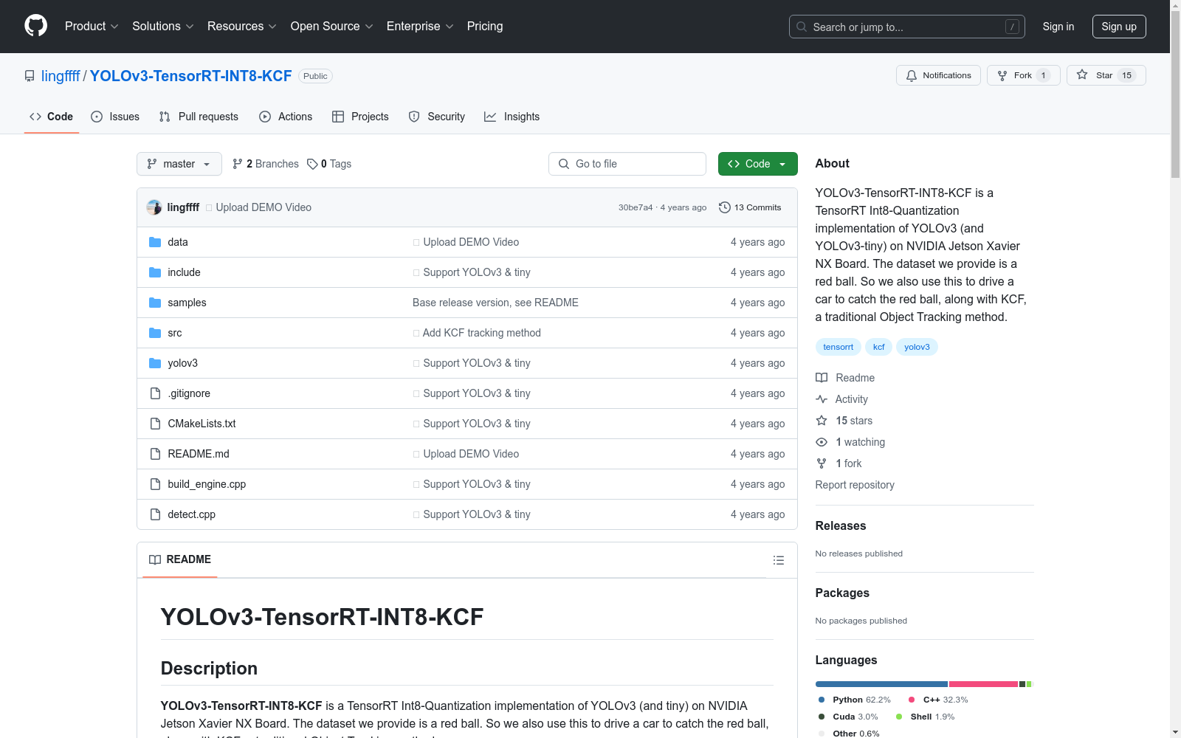Click the kcf topic tag
The height and width of the screenshot is (738, 1181).
click(x=878, y=347)
